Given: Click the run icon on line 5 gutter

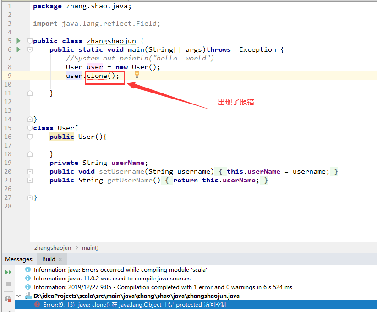Looking at the screenshot, I should click(18, 41).
